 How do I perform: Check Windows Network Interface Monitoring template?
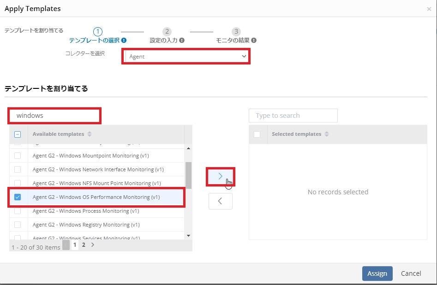[17, 169]
